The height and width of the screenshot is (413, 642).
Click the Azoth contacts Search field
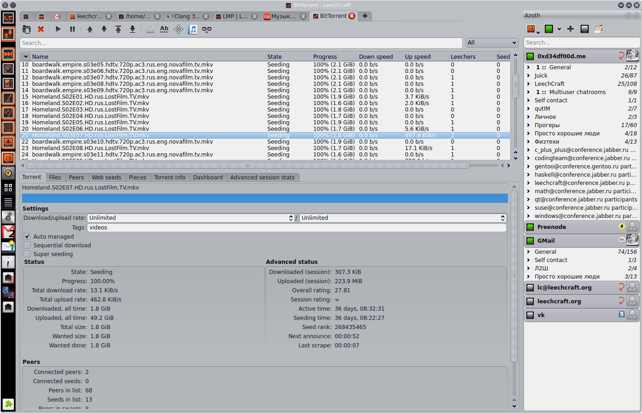pyautogui.click(x=581, y=42)
